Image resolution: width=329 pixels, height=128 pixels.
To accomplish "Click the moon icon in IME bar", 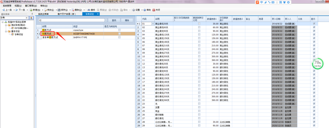I will (x=265, y=2).
